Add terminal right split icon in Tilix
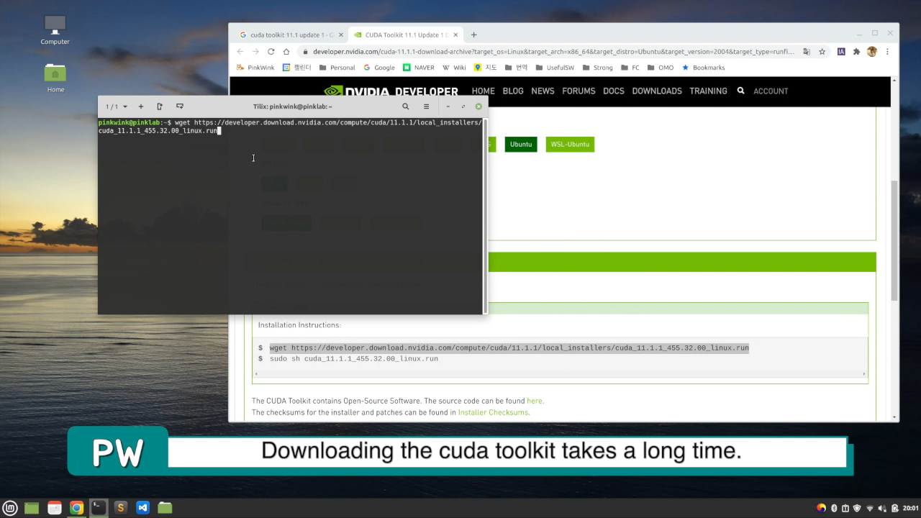Image resolution: width=921 pixels, height=518 pixels. 160,106
